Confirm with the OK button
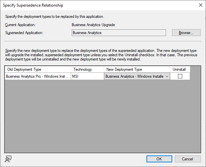Screen dimensions: 206x167 coord(159,159)
